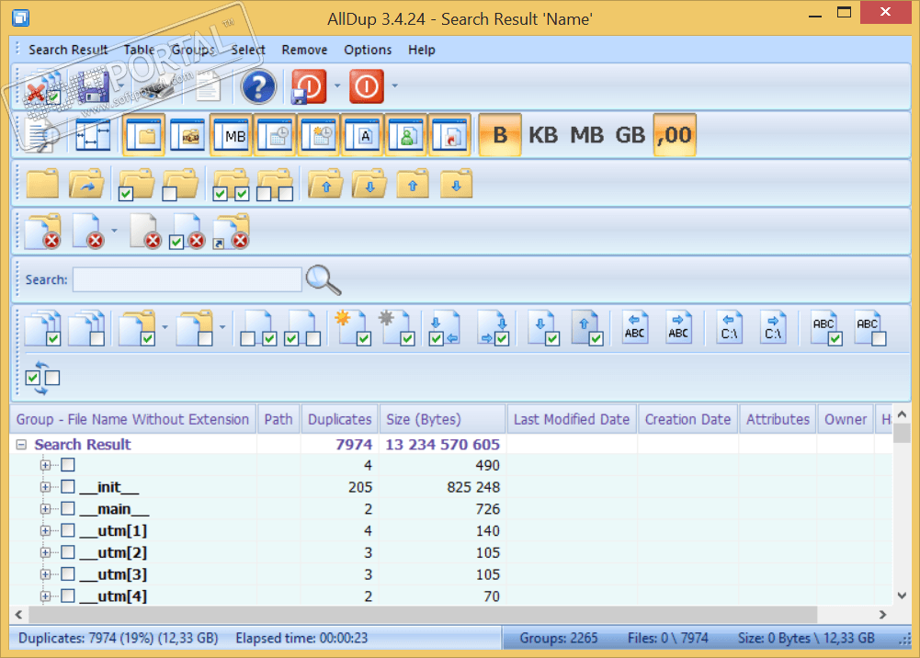Screen dimensions: 920x658
Task: Open the Options menu
Action: click(368, 50)
